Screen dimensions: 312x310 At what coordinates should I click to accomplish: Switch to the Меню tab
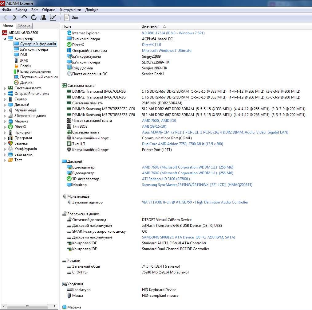[8, 25]
